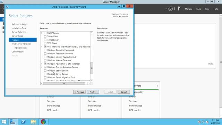Go to Confirmation step
The image size is (222, 125).
18,52
